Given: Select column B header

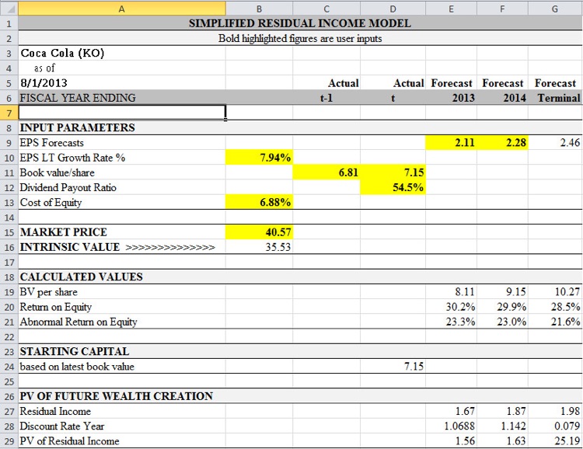Looking at the screenshot, I should tap(259, 8).
